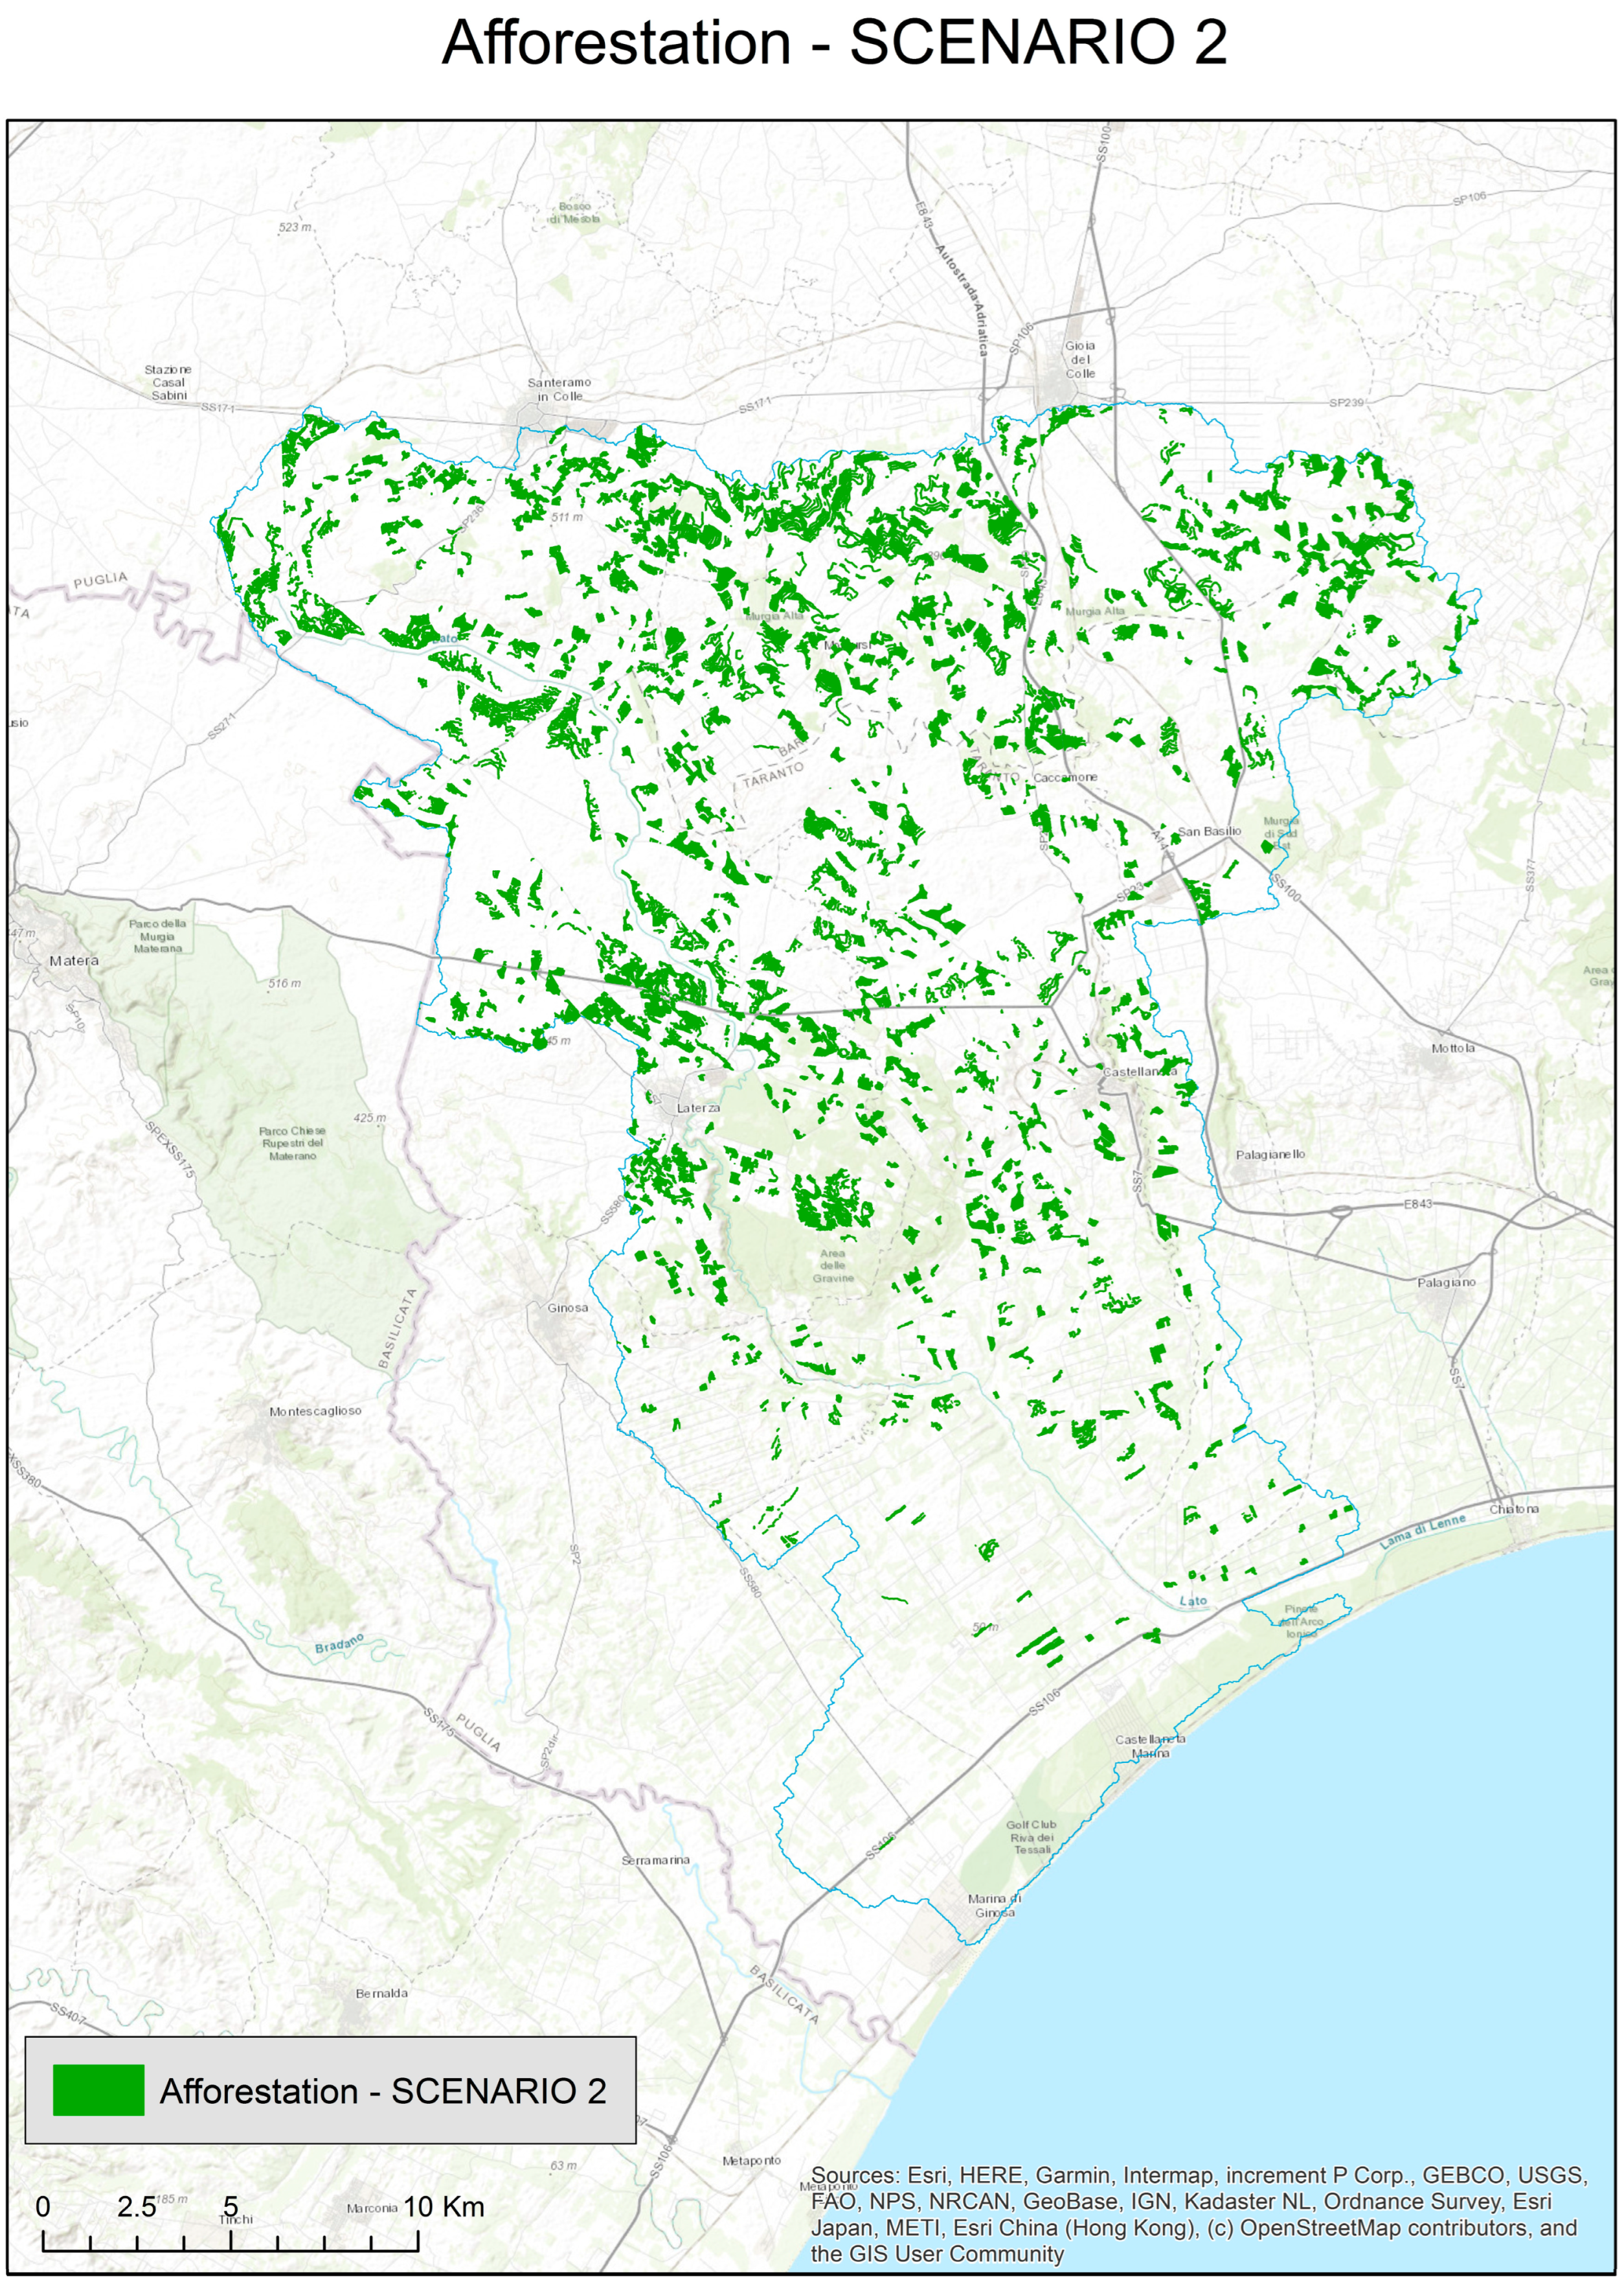
Task: Click the Golf Club Riva dei Tessali label
Action: [x=1031, y=1837]
